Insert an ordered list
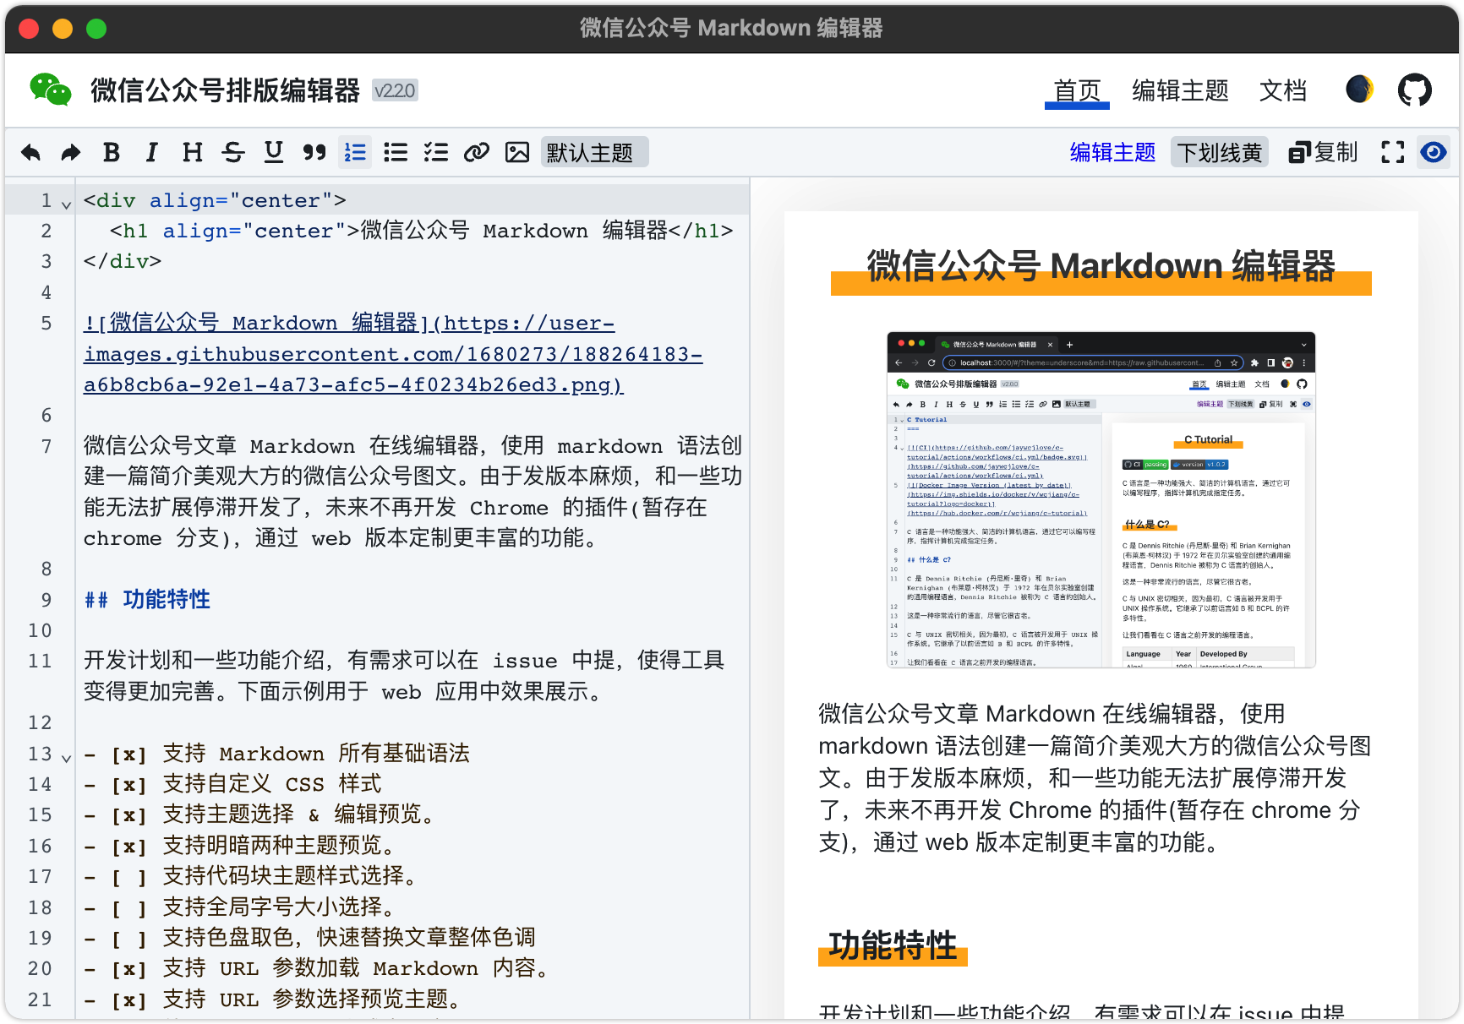 point(355,152)
